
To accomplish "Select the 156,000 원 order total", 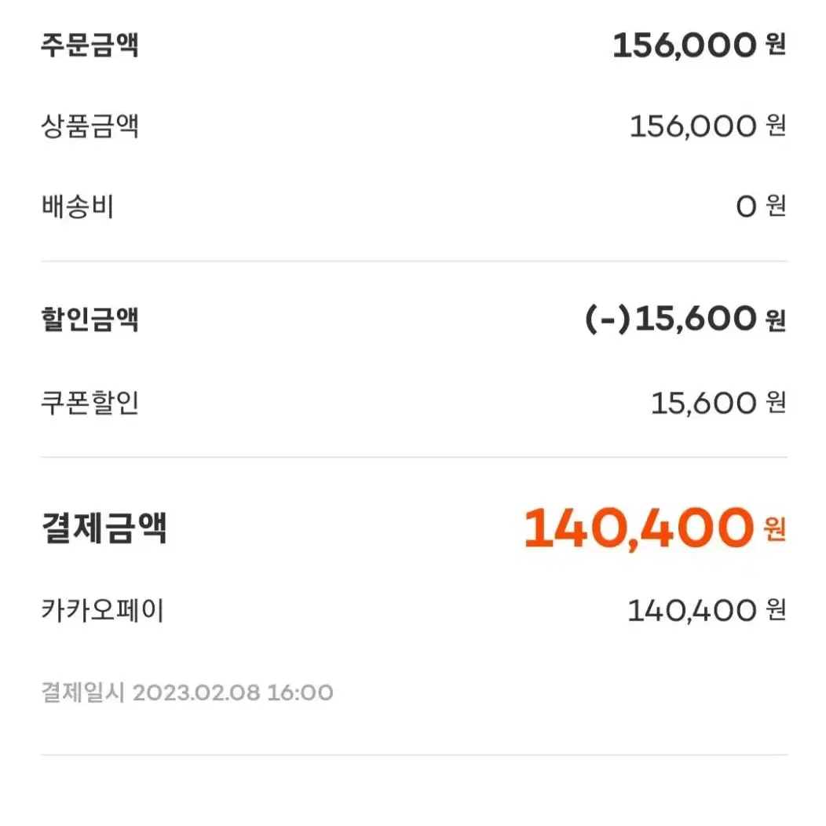I will point(699,46).
